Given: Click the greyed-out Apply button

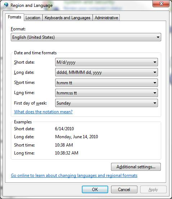Looking at the screenshot, I should (x=153, y=190).
